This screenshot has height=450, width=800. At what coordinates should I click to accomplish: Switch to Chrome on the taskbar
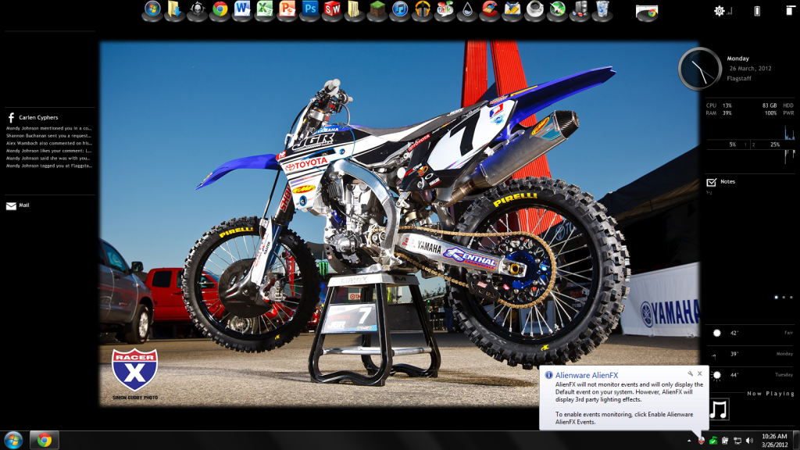tap(45, 440)
